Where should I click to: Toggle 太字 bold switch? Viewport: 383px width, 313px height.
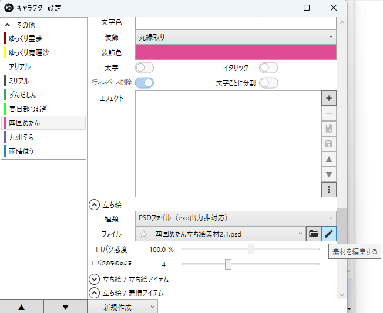(x=145, y=68)
